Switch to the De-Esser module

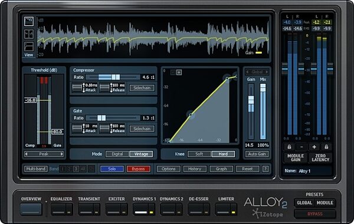195,209
